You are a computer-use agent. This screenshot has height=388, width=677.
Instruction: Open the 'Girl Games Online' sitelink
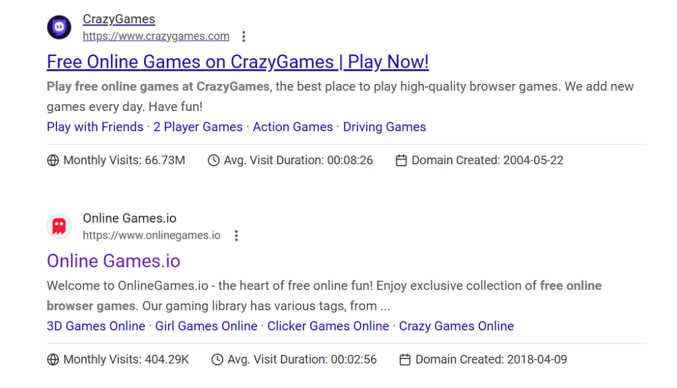(x=206, y=326)
